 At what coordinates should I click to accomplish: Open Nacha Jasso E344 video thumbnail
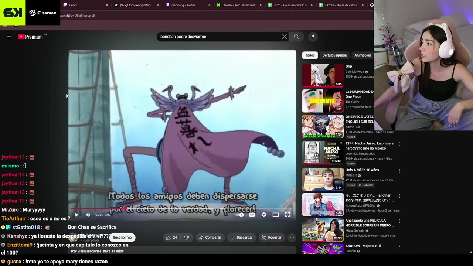pos(323,153)
